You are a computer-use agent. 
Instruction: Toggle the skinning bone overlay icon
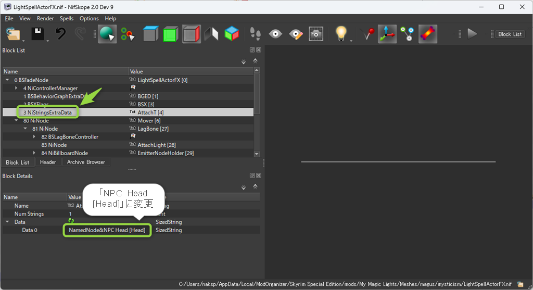[428, 34]
